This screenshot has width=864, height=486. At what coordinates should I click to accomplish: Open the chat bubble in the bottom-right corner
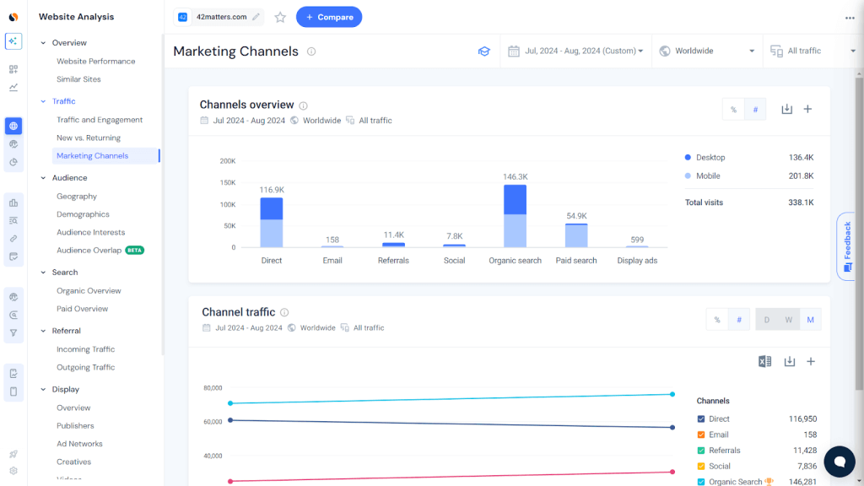coord(840,462)
